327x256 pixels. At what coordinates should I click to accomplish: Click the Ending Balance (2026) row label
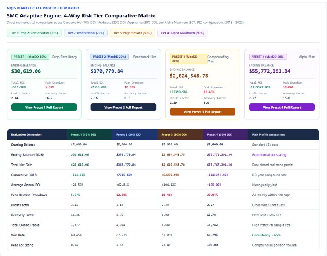28,154
